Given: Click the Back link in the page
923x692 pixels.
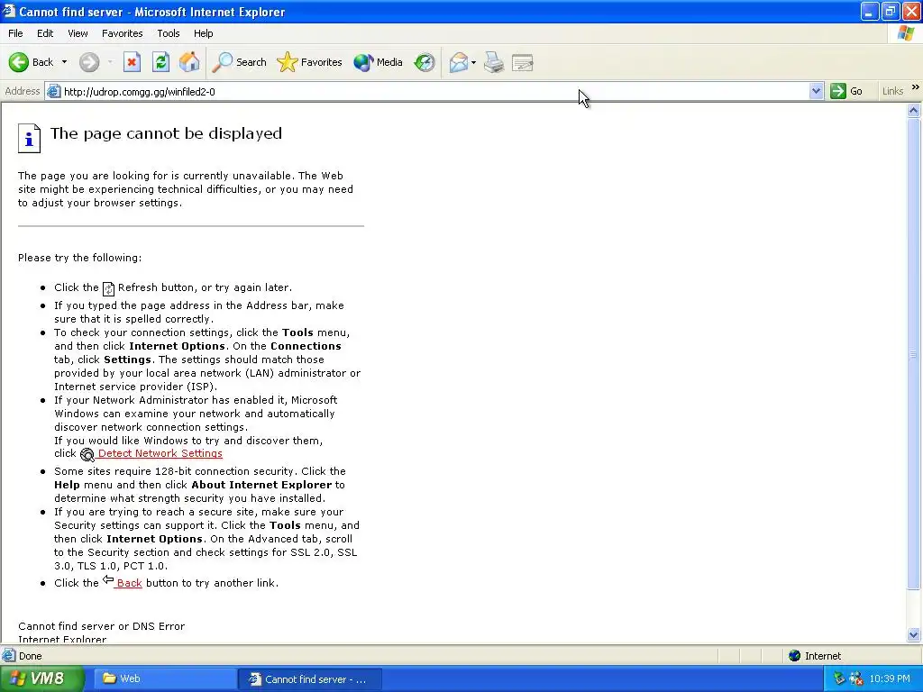Looking at the screenshot, I should [129, 583].
